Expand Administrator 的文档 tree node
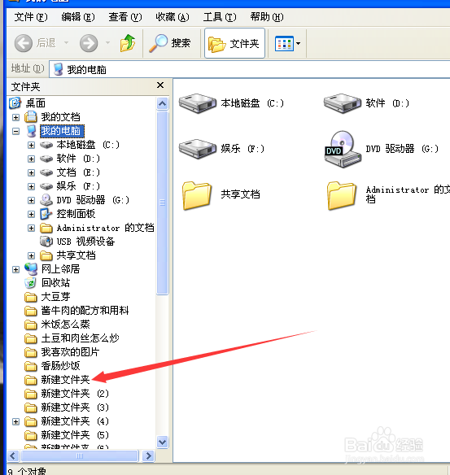450x475 pixels. click(31, 228)
